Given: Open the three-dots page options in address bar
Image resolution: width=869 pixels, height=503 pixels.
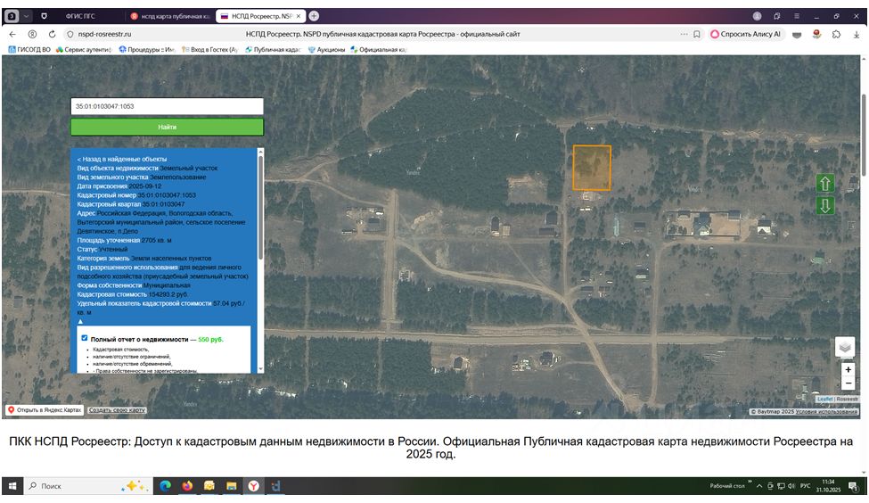Looking at the screenshot, I should [x=684, y=34].
